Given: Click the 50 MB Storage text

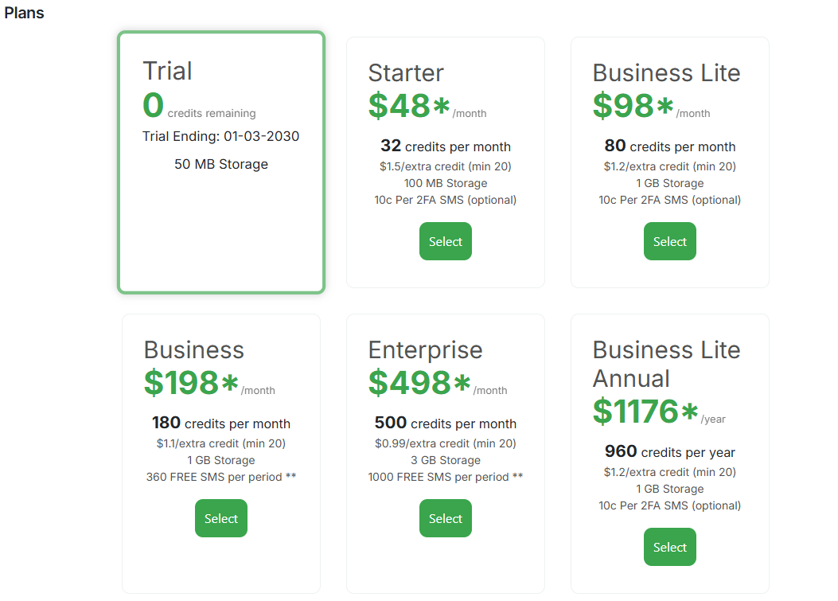Looking at the screenshot, I should click(x=220, y=164).
